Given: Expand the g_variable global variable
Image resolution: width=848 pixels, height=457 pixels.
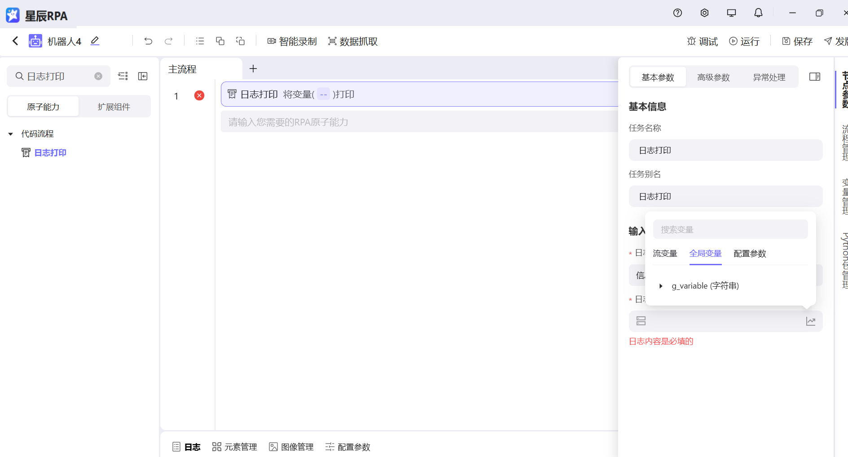Looking at the screenshot, I should [661, 286].
